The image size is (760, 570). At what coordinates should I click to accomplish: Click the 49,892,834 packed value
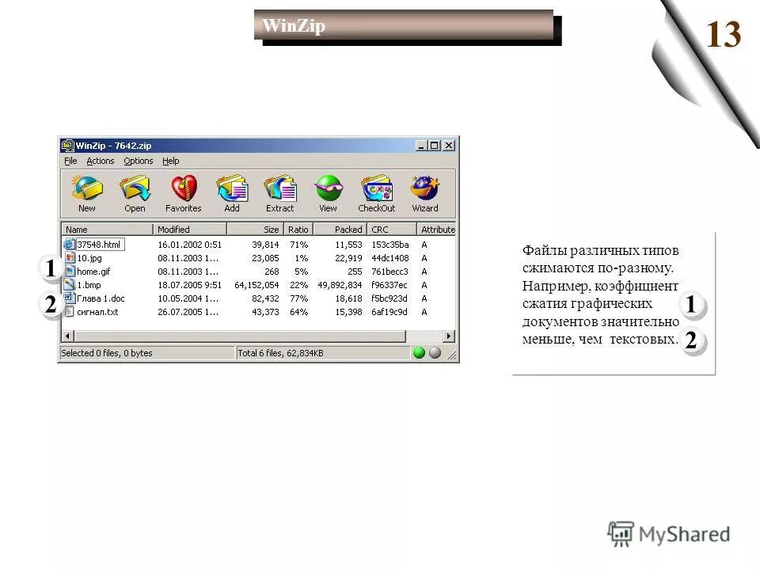340,285
